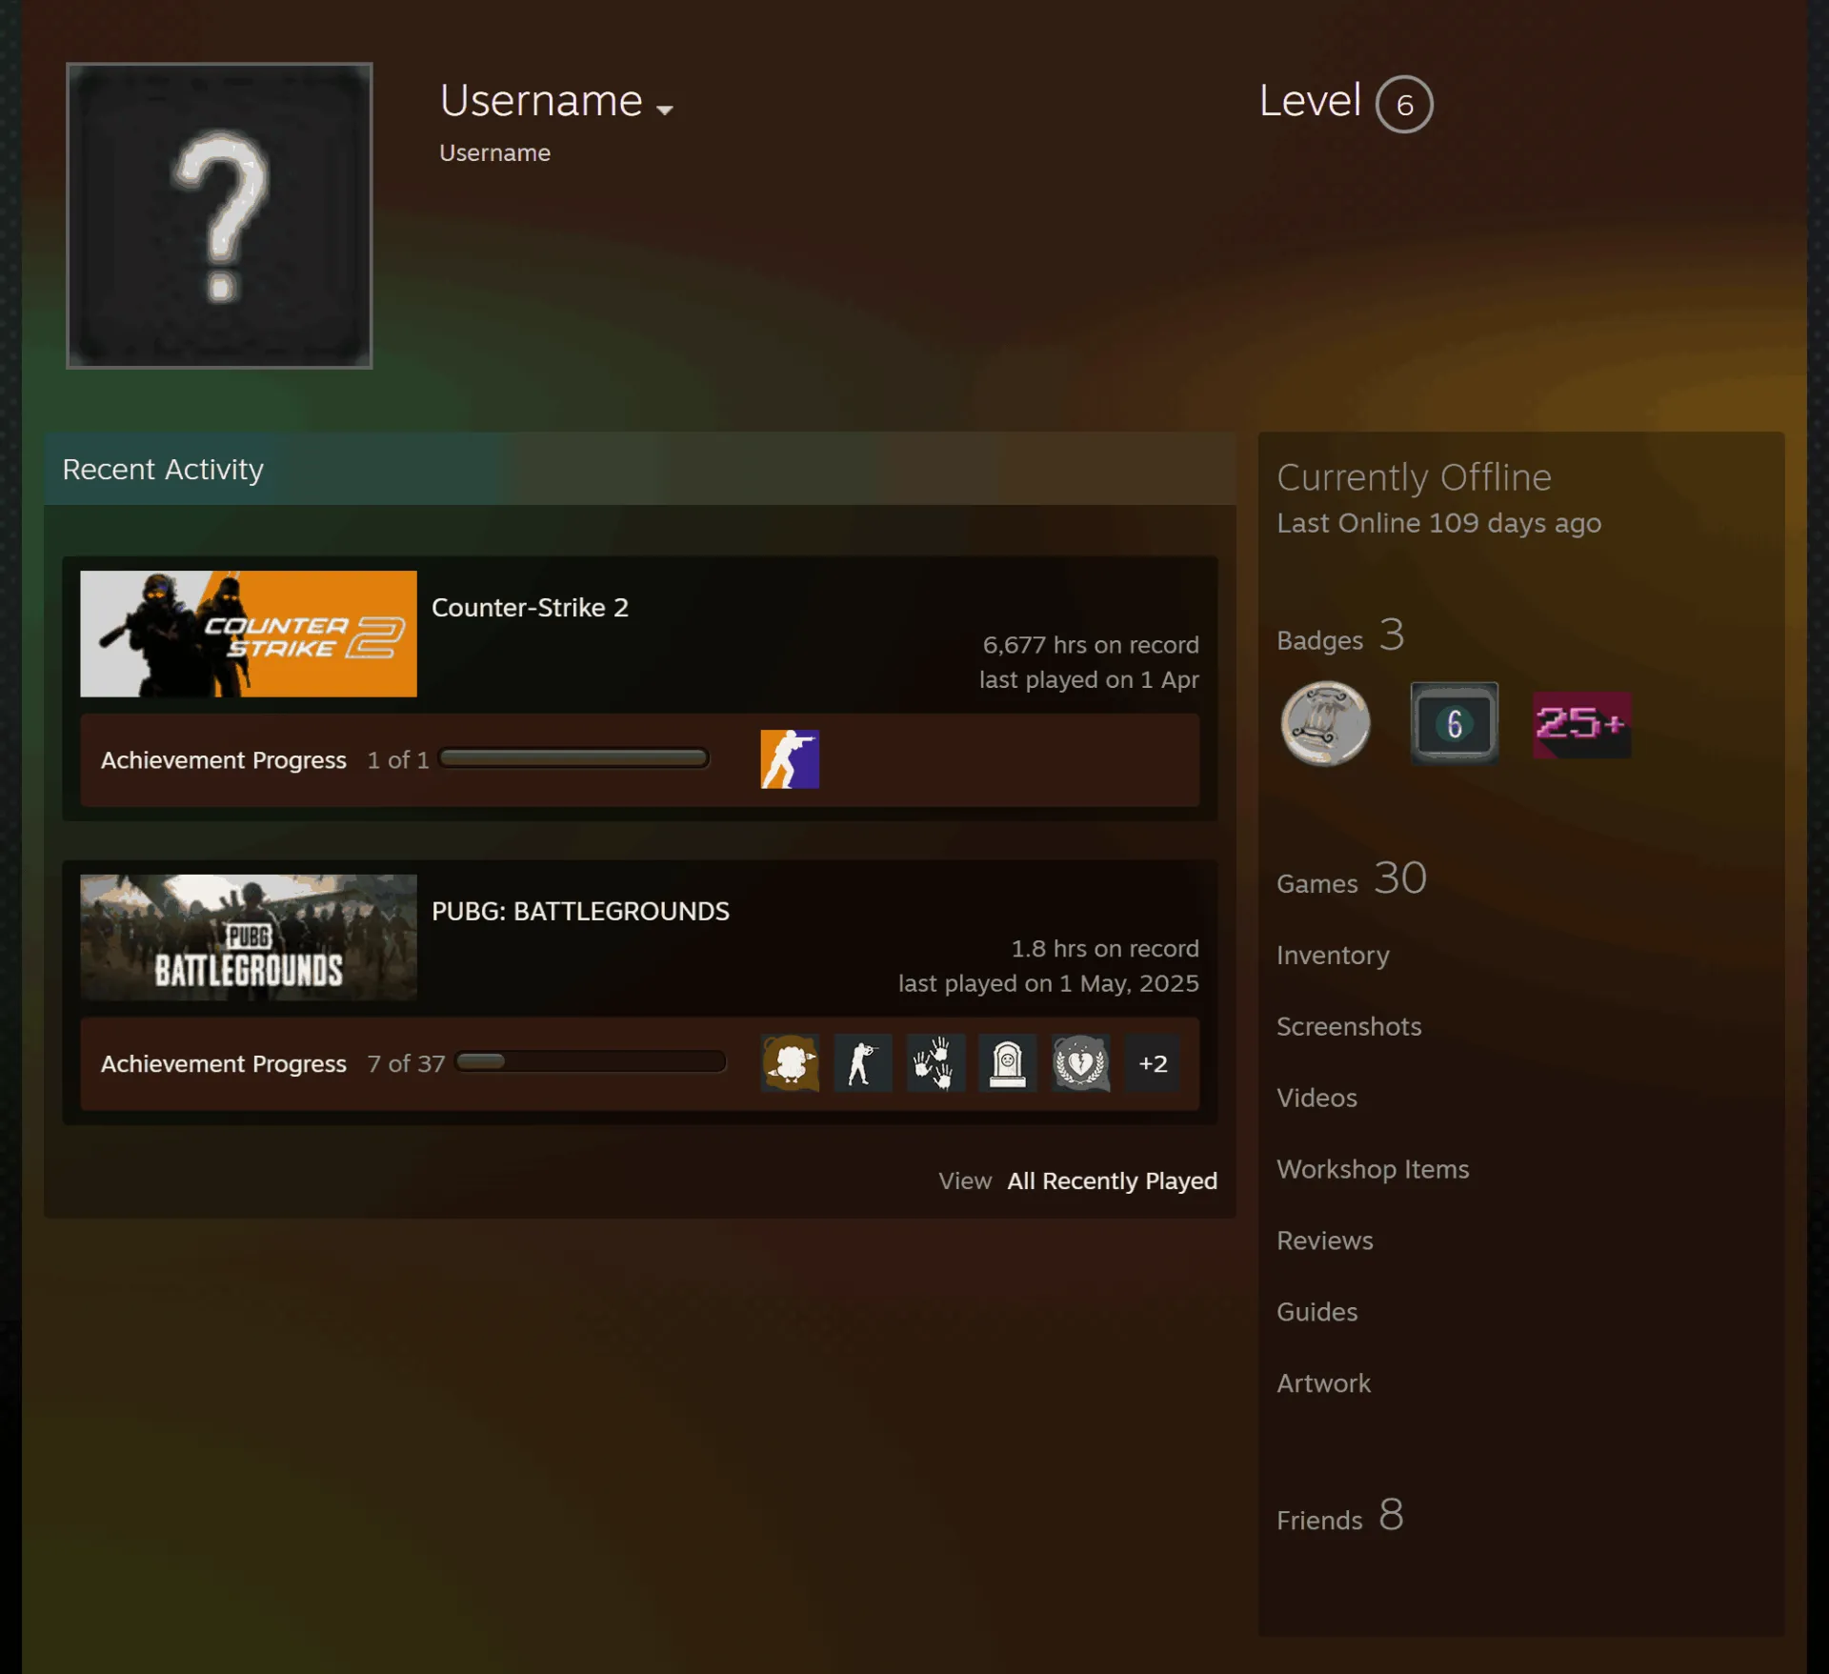
Task: View the PUBG heart laurel achievement icon
Action: [1081, 1063]
